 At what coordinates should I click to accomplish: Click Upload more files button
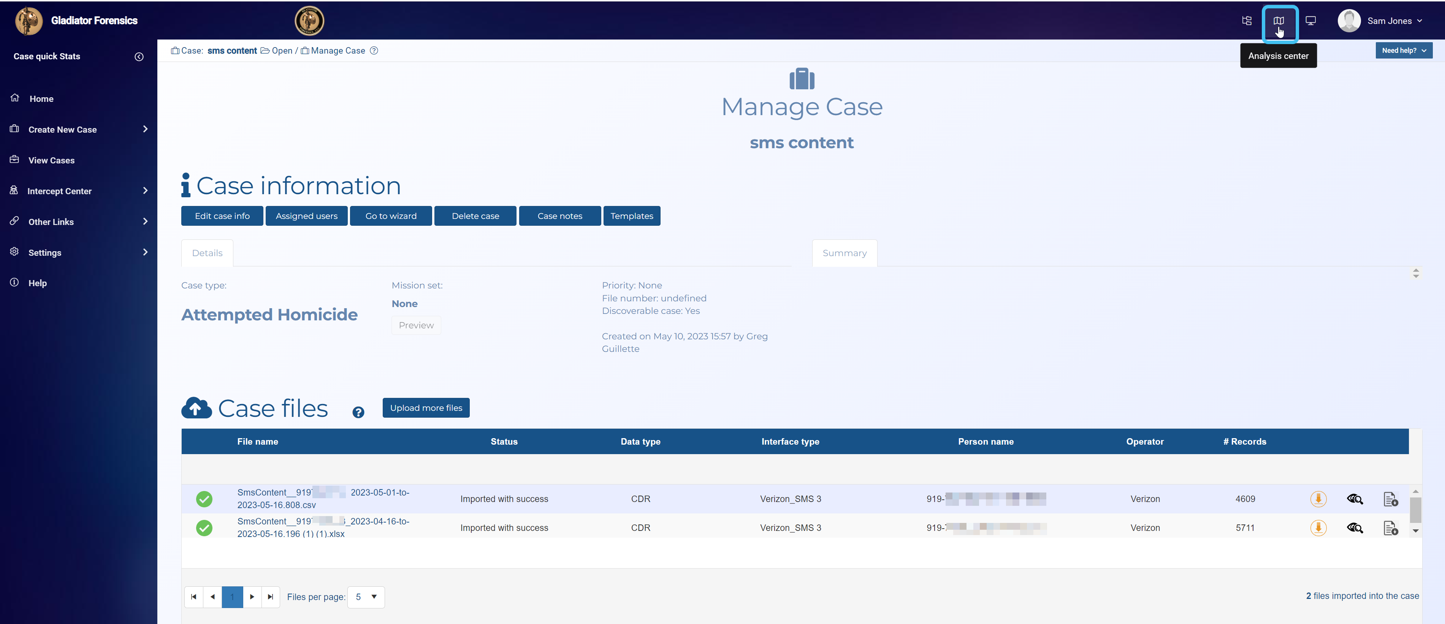426,408
